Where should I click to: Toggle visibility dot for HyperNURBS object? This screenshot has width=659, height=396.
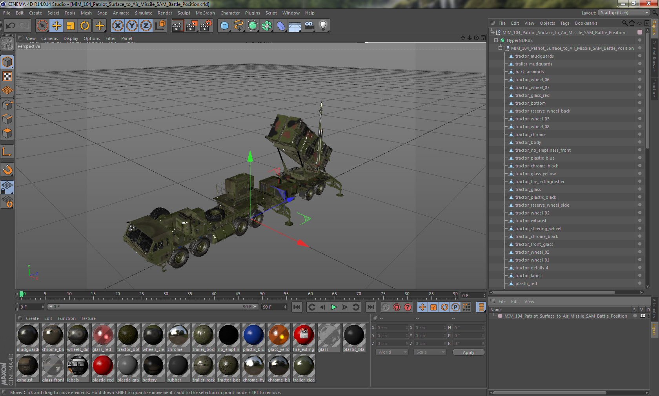point(640,40)
